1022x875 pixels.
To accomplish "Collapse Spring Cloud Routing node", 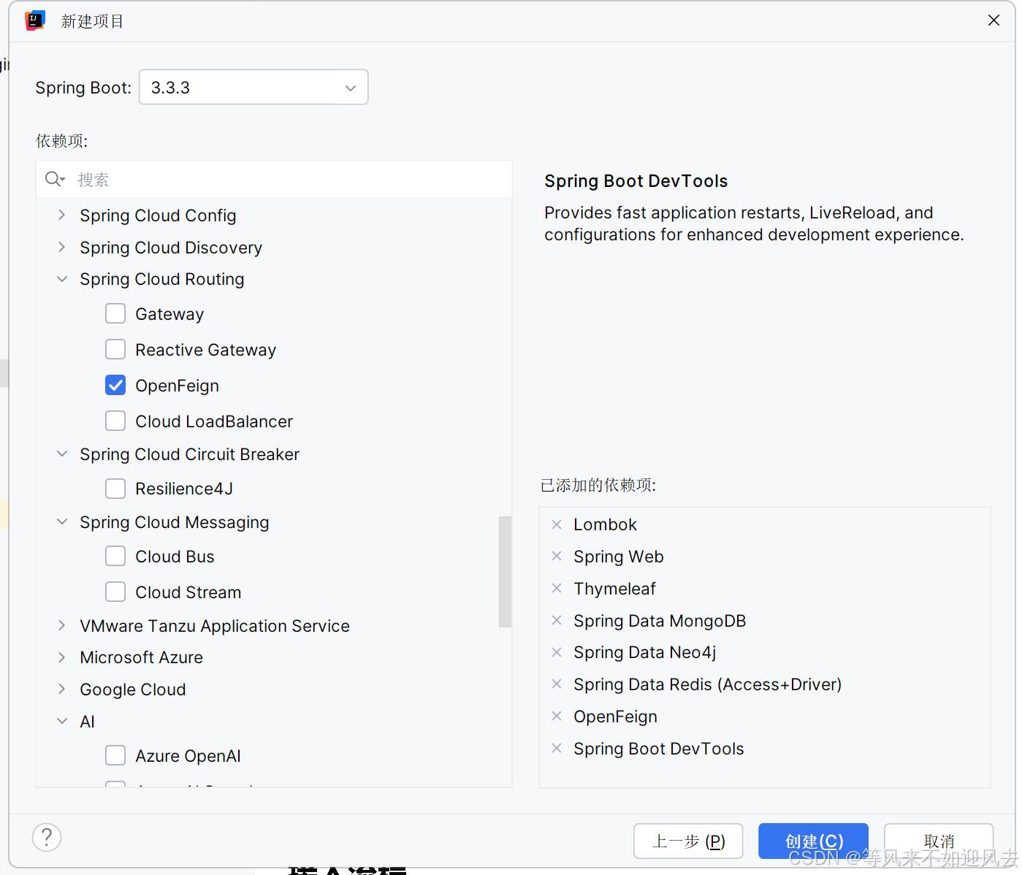I will click(x=62, y=279).
